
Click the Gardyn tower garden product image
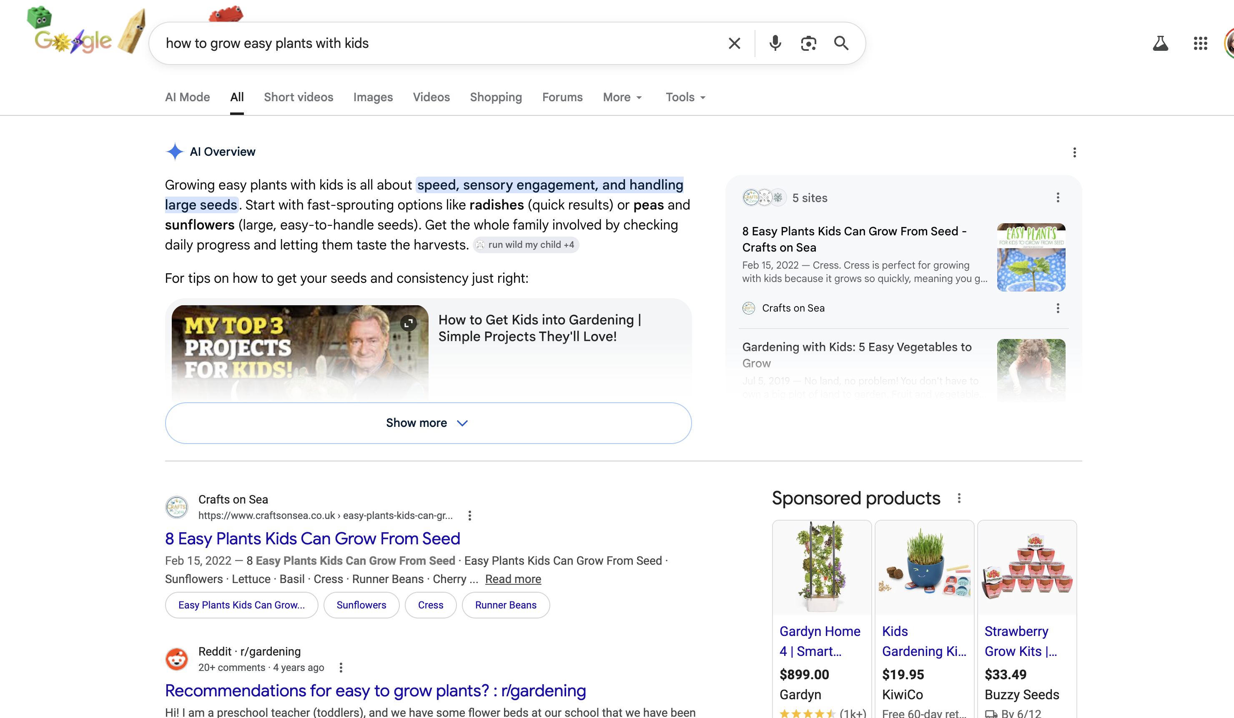tap(822, 567)
